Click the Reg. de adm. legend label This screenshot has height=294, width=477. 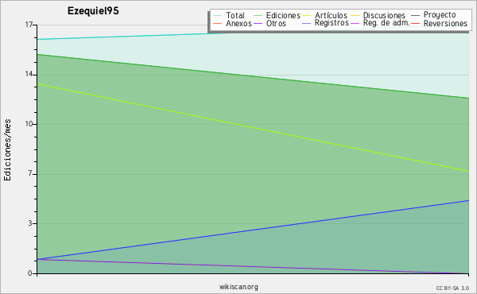point(386,23)
